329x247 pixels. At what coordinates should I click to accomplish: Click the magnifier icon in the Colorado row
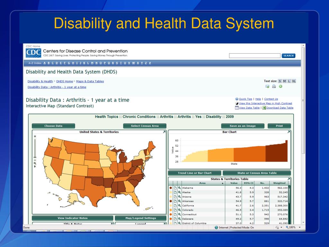tap(179, 210)
